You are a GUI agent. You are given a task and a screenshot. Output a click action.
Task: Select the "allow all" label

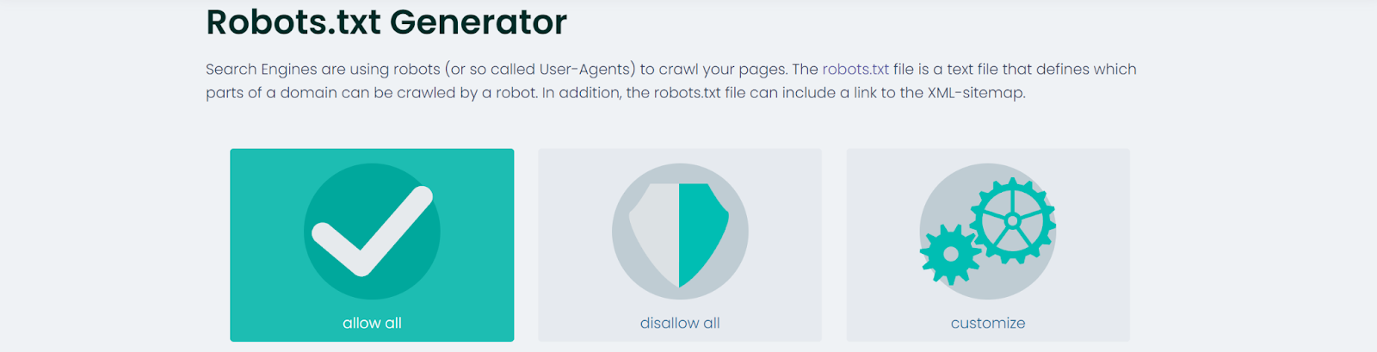(372, 323)
